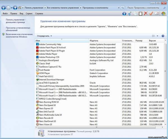Expand the arrow after Панель управления breadcrumb
The height and width of the screenshot is (139, 168).
[x=45, y=8]
